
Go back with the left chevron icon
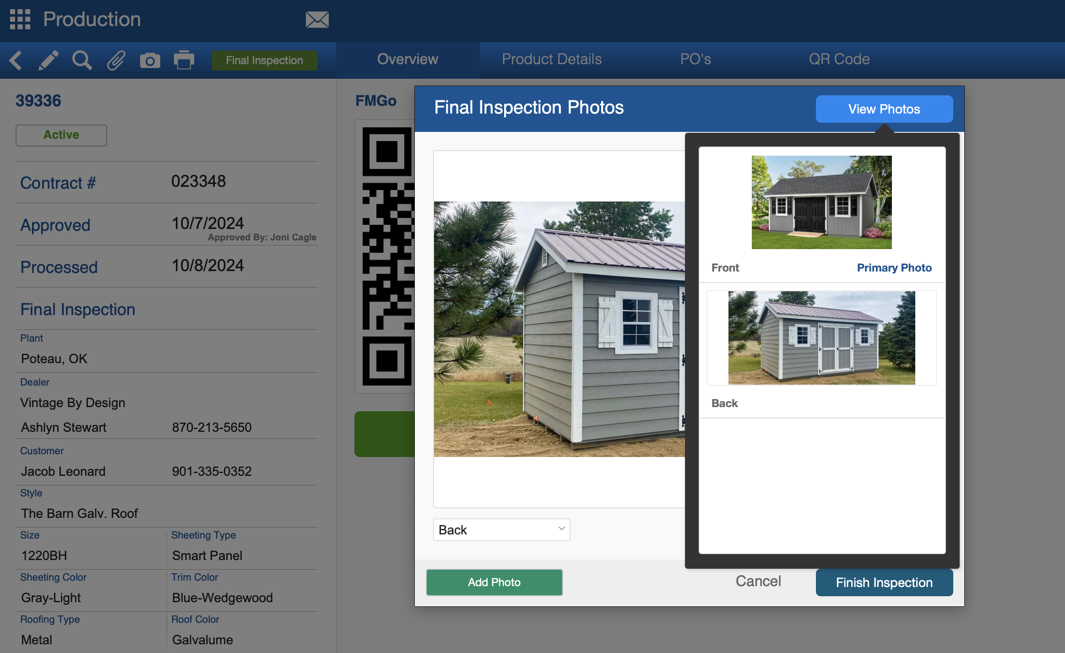(16, 60)
